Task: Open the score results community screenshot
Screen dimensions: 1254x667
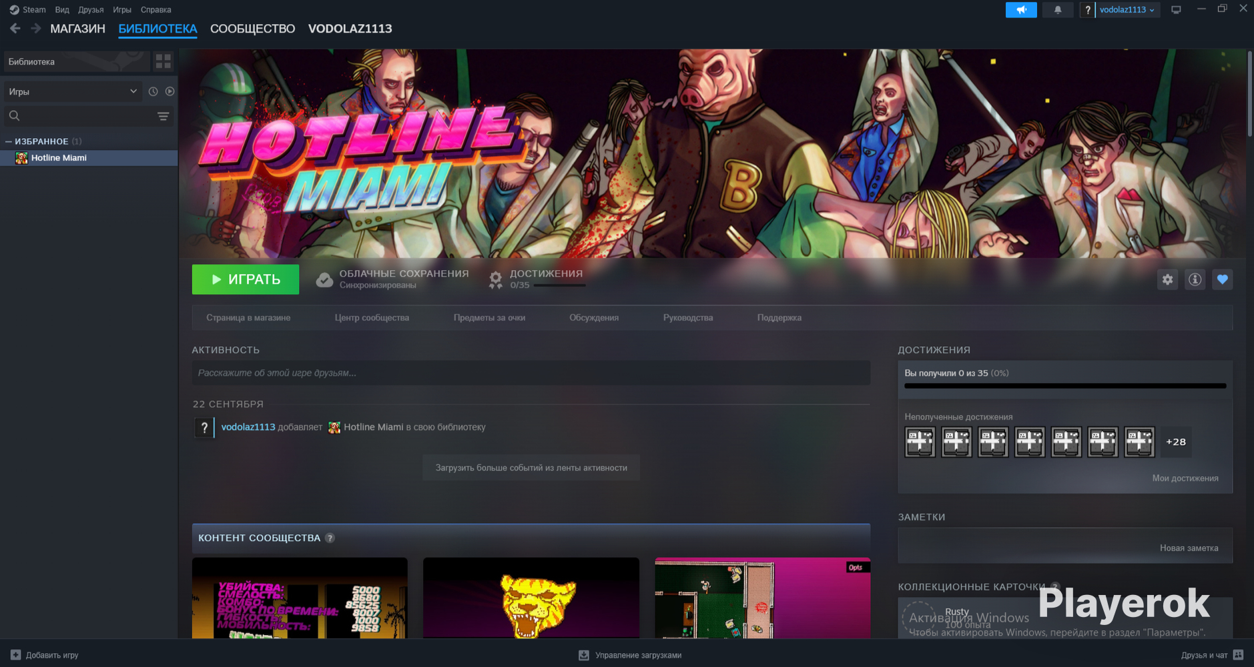Action: (300, 598)
